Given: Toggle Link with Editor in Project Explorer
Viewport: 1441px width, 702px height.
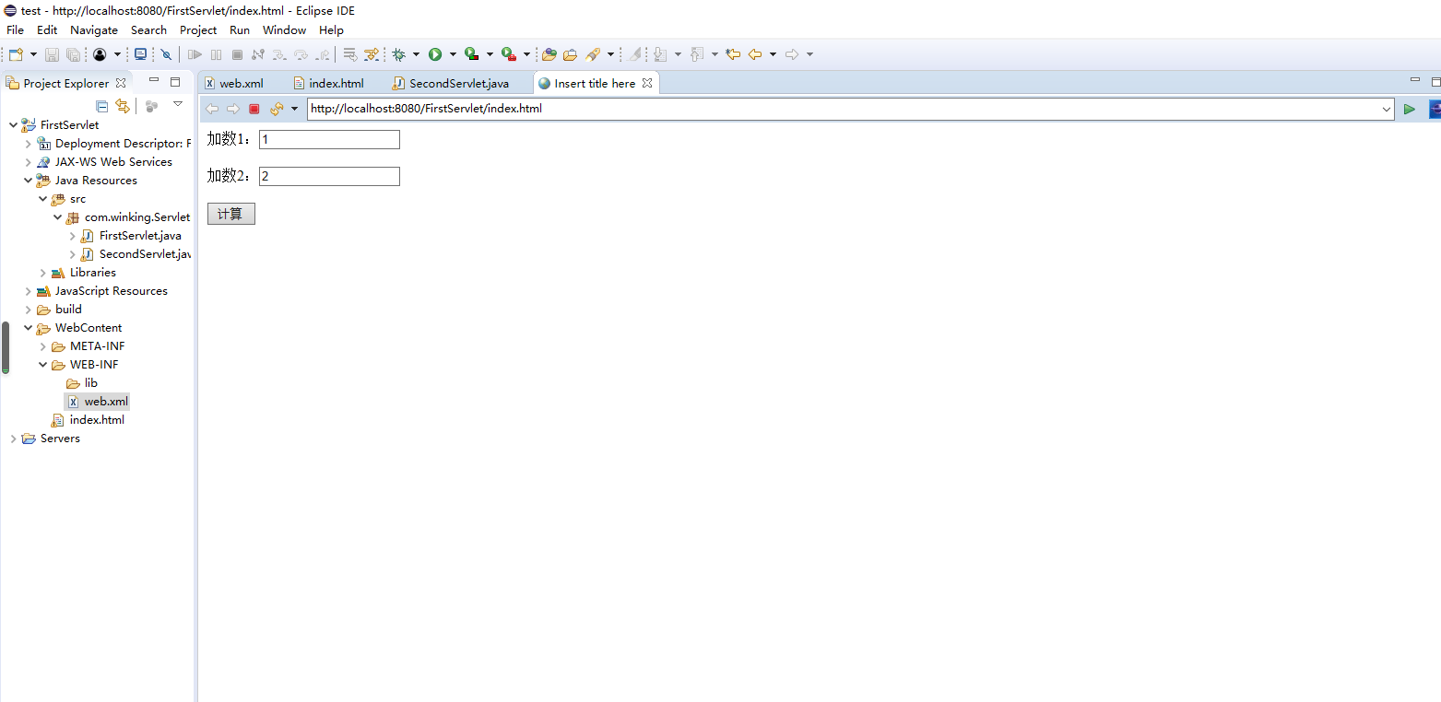Looking at the screenshot, I should pos(123,106).
